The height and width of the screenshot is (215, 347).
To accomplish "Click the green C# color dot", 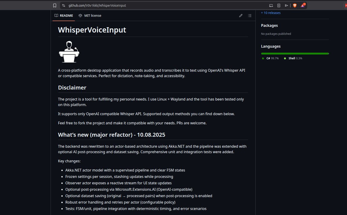I will (263, 58).
